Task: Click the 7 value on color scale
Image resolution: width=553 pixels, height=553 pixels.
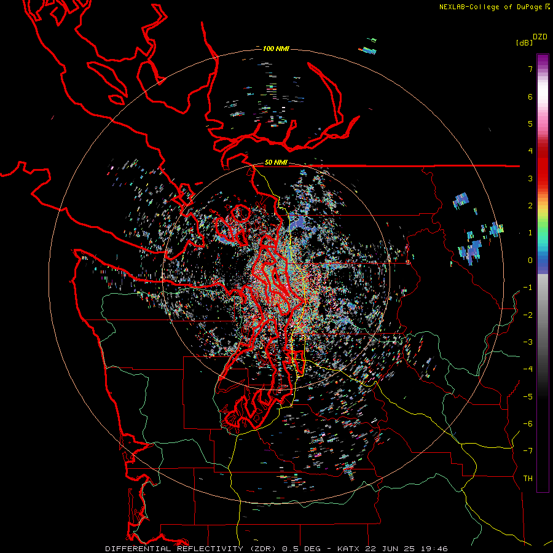Action: (530, 69)
